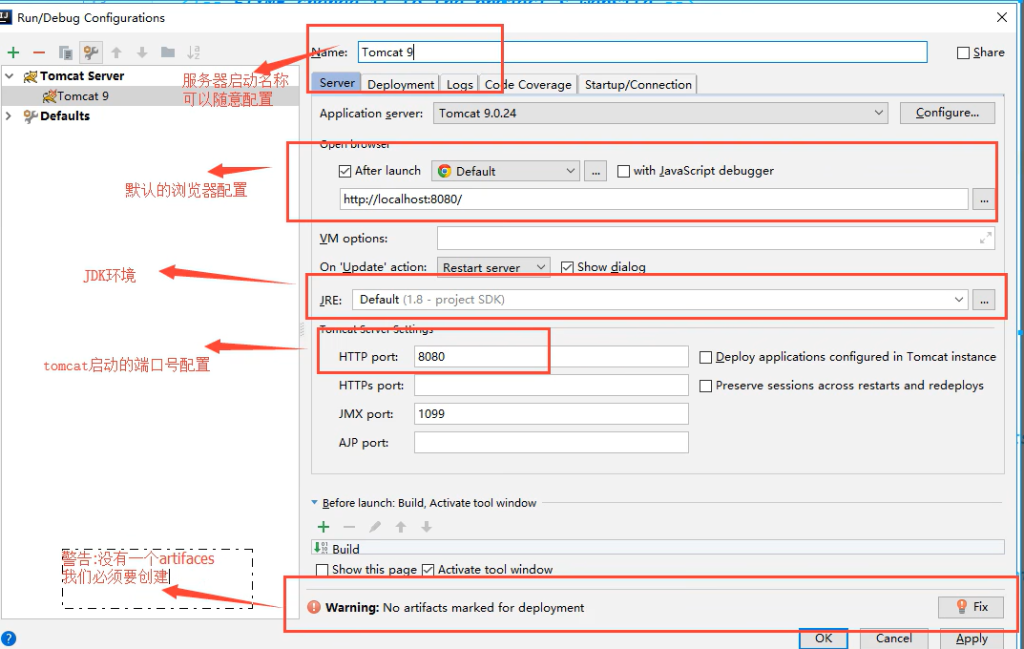
Task: Move before-launch task up arrow
Action: pyautogui.click(x=400, y=527)
